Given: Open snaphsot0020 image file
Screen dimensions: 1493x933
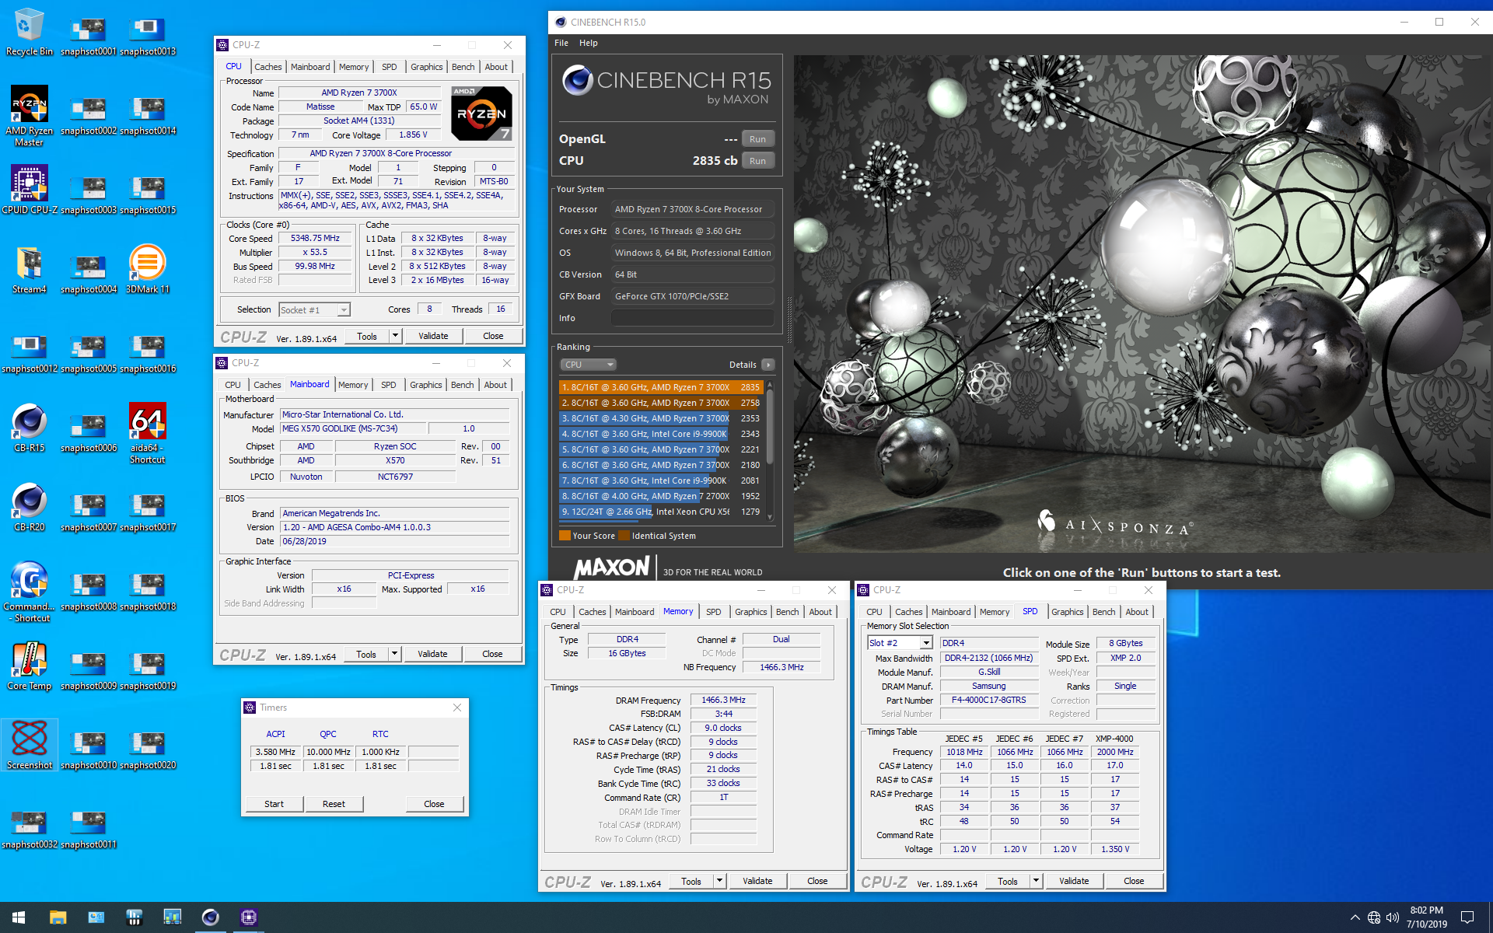Looking at the screenshot, I should click(x=148, y=750).
